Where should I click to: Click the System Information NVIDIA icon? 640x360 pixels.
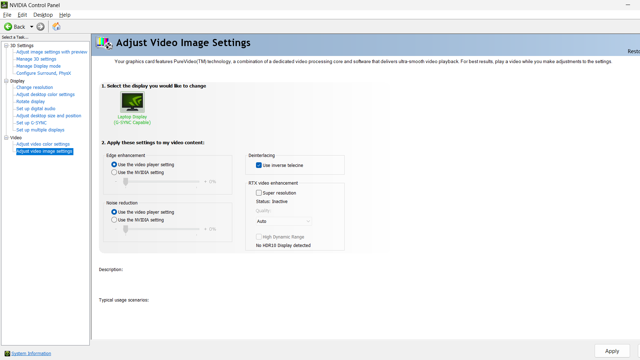[x=7, y=354]
